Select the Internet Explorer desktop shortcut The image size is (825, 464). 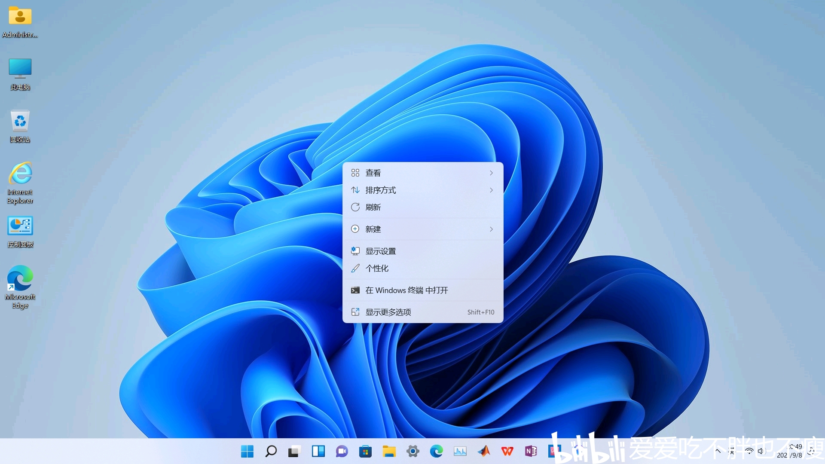(20, 183)
